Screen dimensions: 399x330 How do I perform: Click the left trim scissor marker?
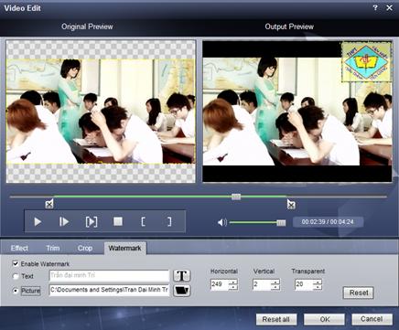coord(49,204)
